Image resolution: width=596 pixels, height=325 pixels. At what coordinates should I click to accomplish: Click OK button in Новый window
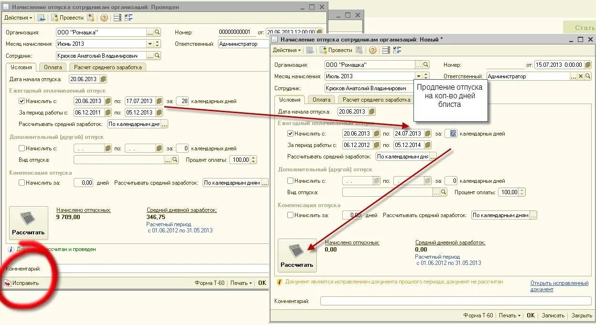531,315
